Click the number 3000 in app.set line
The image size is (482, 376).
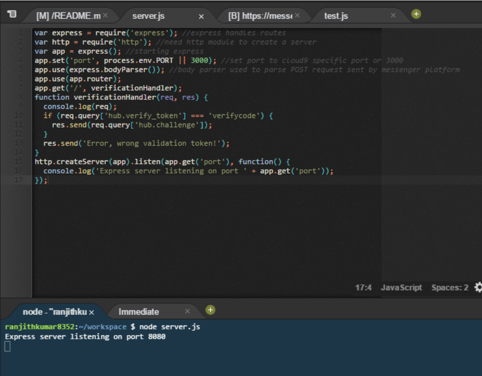point(199,60)
